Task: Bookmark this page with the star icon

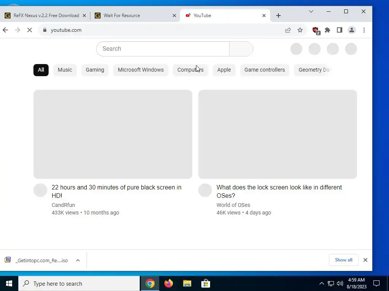Action: [300, 30]
